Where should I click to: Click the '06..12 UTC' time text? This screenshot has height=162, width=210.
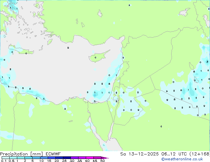(174, 154)
